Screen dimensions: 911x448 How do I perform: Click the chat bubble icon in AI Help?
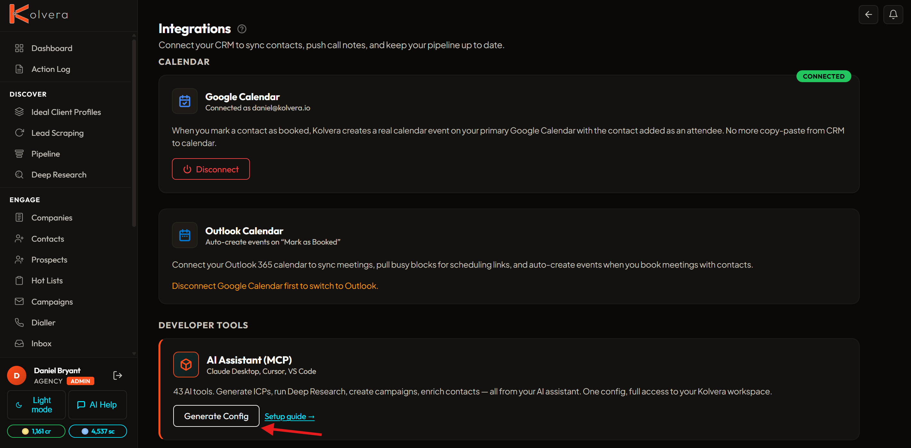pyautogui.click(x=81, y=405)
